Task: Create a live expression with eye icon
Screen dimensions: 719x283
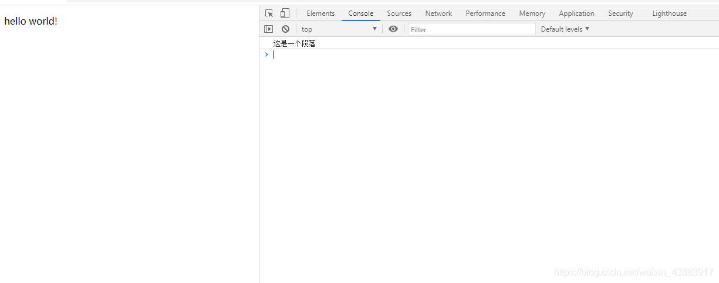Action: [x=393, y=29]
